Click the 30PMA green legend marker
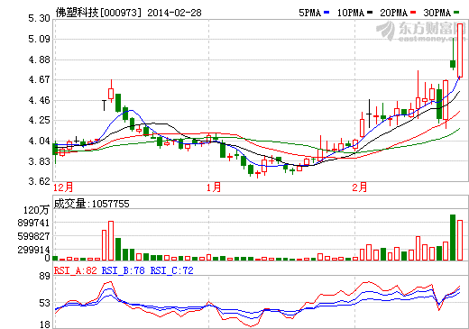469x329 pixels. click(456, 13)
